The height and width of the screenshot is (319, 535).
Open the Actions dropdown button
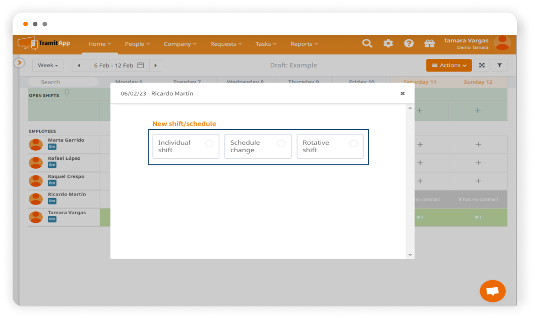449,66
